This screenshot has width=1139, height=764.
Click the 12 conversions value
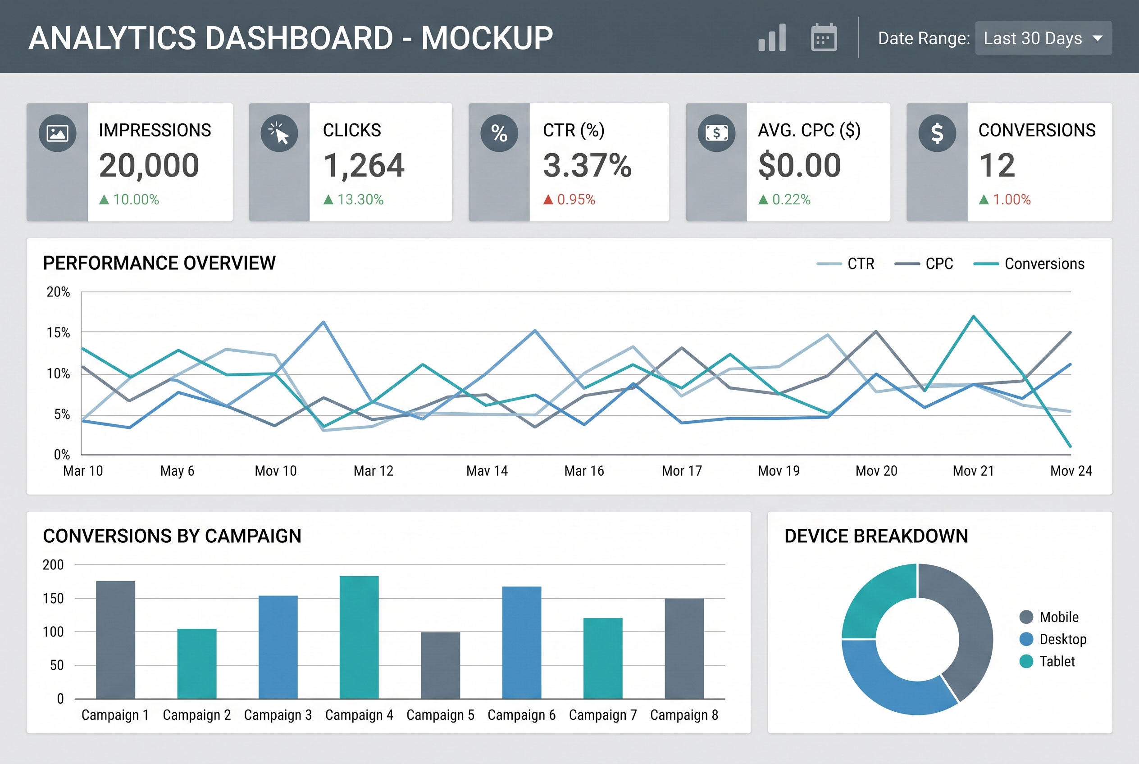click(x=997, y=165)
